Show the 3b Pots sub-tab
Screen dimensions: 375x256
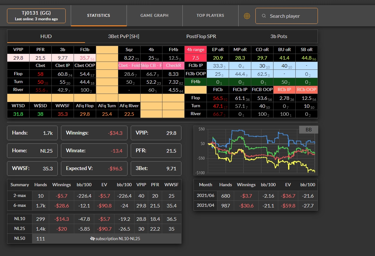click(x=279, y=36)
